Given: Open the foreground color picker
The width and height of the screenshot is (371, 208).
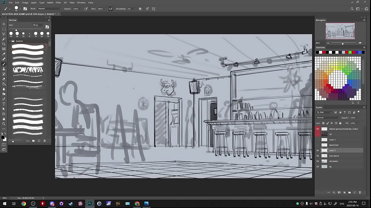Looking at the screenshot, I should [x=3, y=137].
